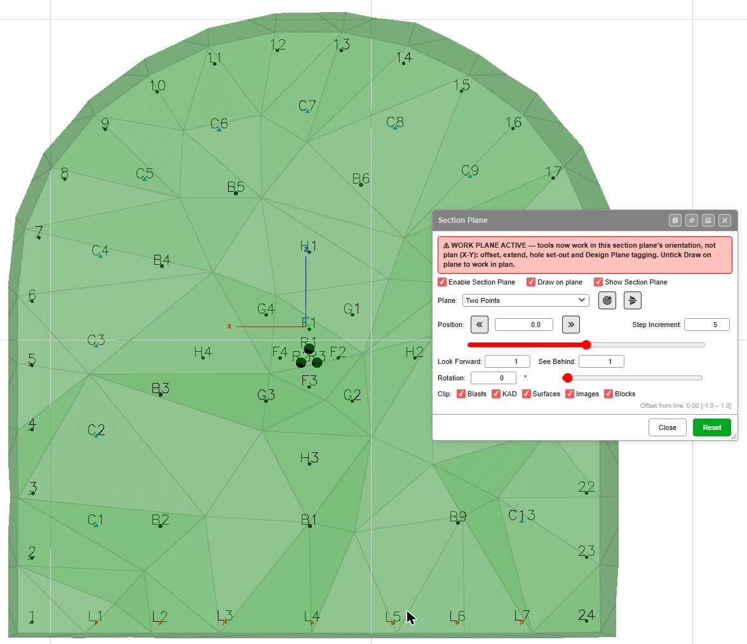Toggle the Blocks clip checkbox
Viewport: 747px width, 644px height.
click(x=609, y=394)
